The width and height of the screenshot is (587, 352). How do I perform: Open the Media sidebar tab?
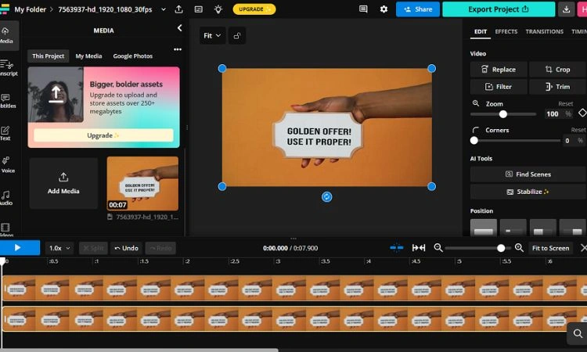pyautogui.click(x=7, y=35)
